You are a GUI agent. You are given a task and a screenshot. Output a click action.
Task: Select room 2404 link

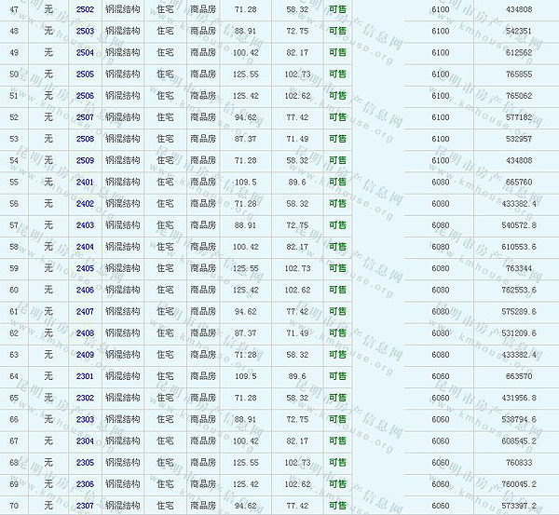[85, 247]
